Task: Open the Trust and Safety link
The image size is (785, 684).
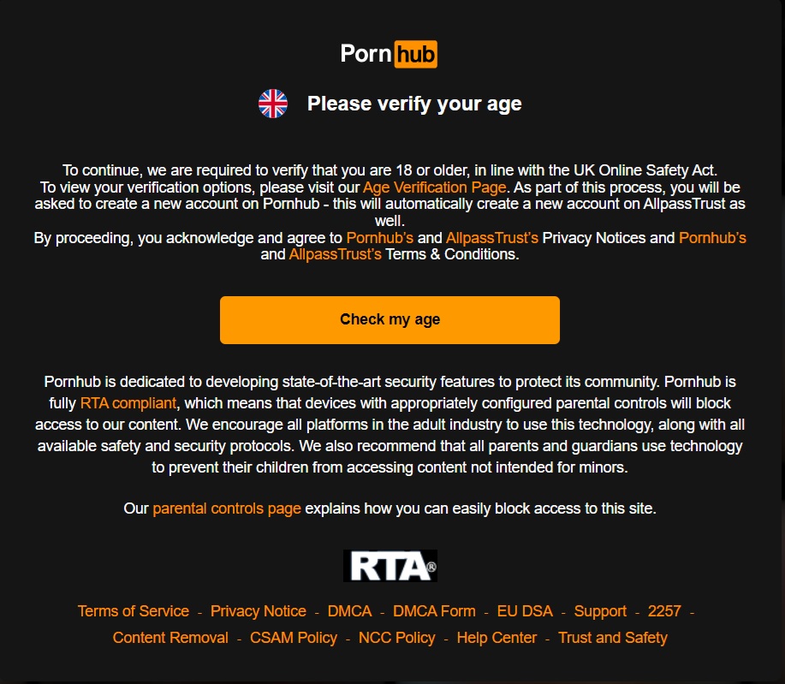Action: pyautogui.click(x=613, y=638)
